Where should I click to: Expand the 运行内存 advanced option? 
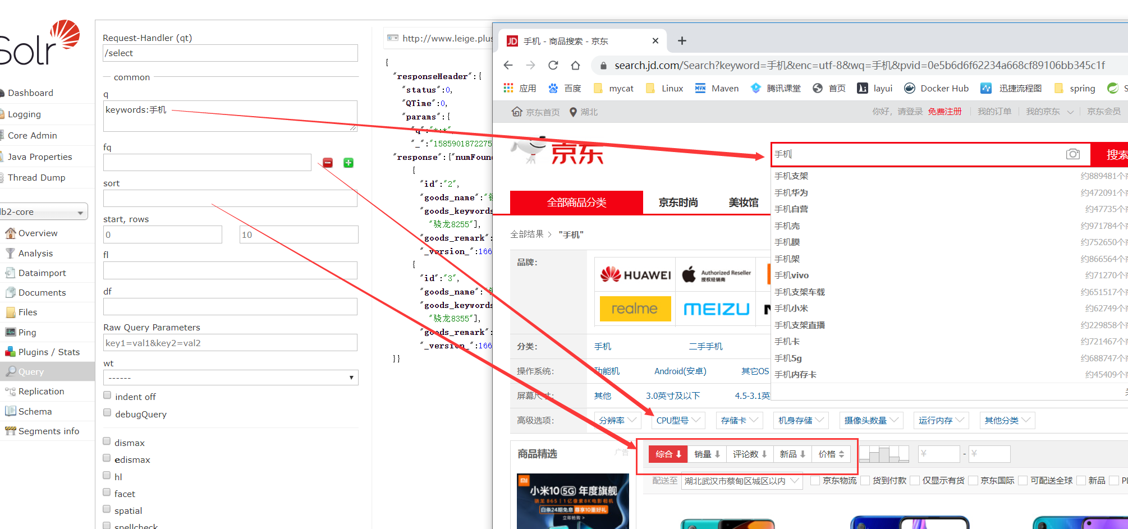click(941, 420)
